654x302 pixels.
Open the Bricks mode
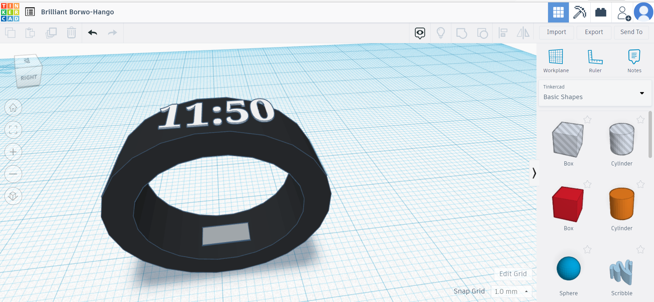601,12
